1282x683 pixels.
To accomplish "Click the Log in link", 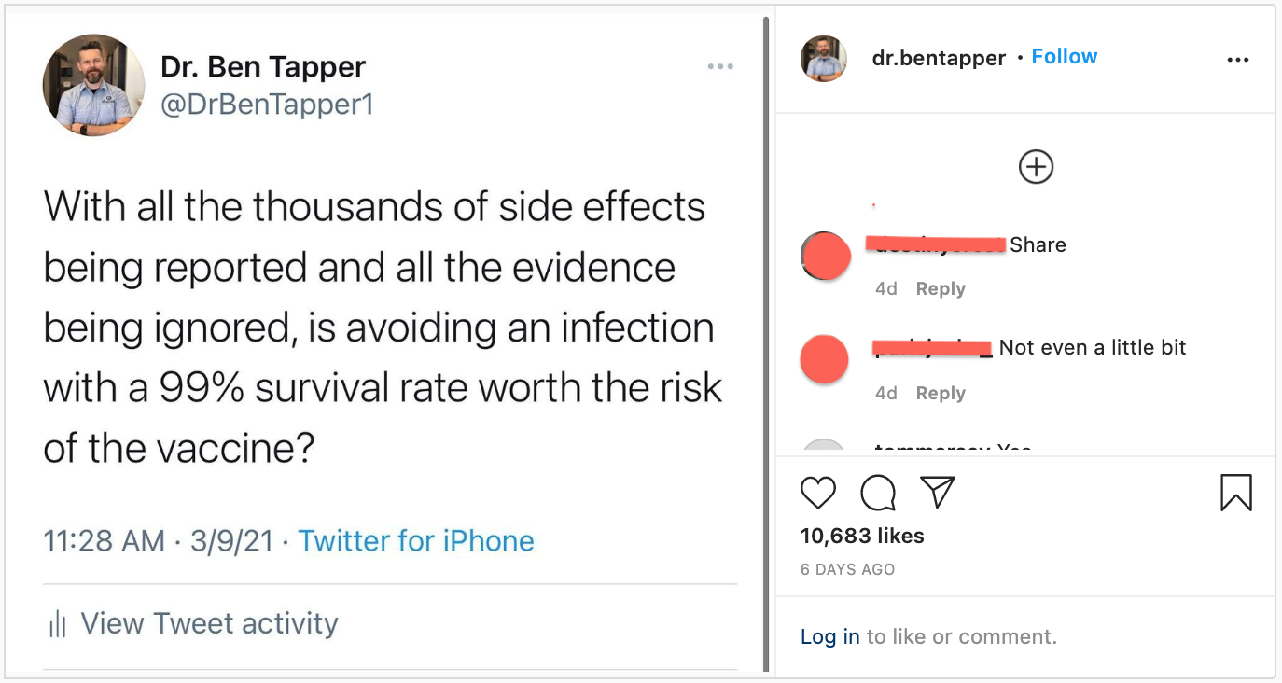I will coord(829,636).
